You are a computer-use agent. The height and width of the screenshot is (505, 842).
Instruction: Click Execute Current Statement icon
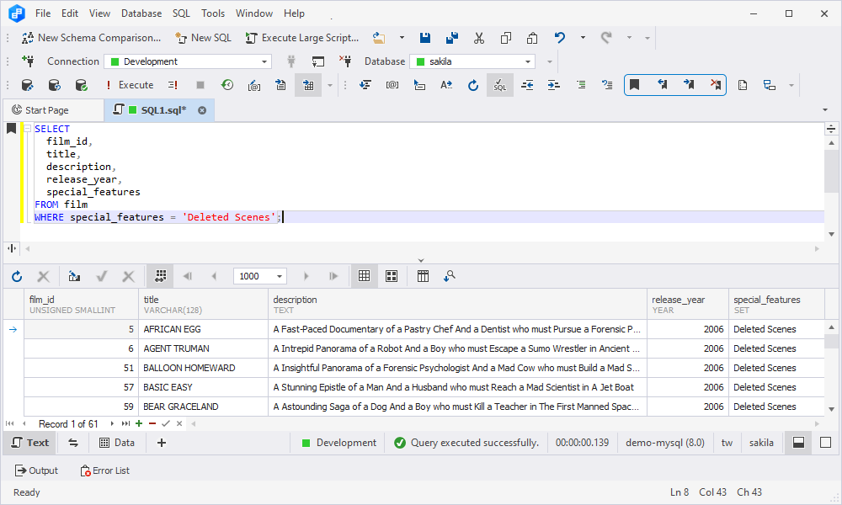173,85
